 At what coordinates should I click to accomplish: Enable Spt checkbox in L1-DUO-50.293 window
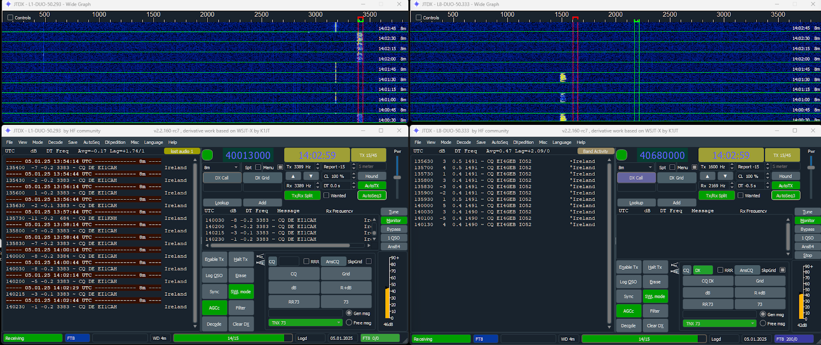point(258,167)
